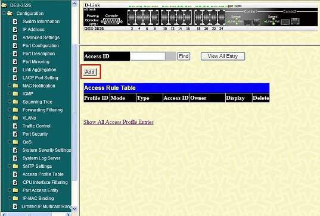Click the Add button
This screenshot has height=216, width=320.
click(90, 72)
